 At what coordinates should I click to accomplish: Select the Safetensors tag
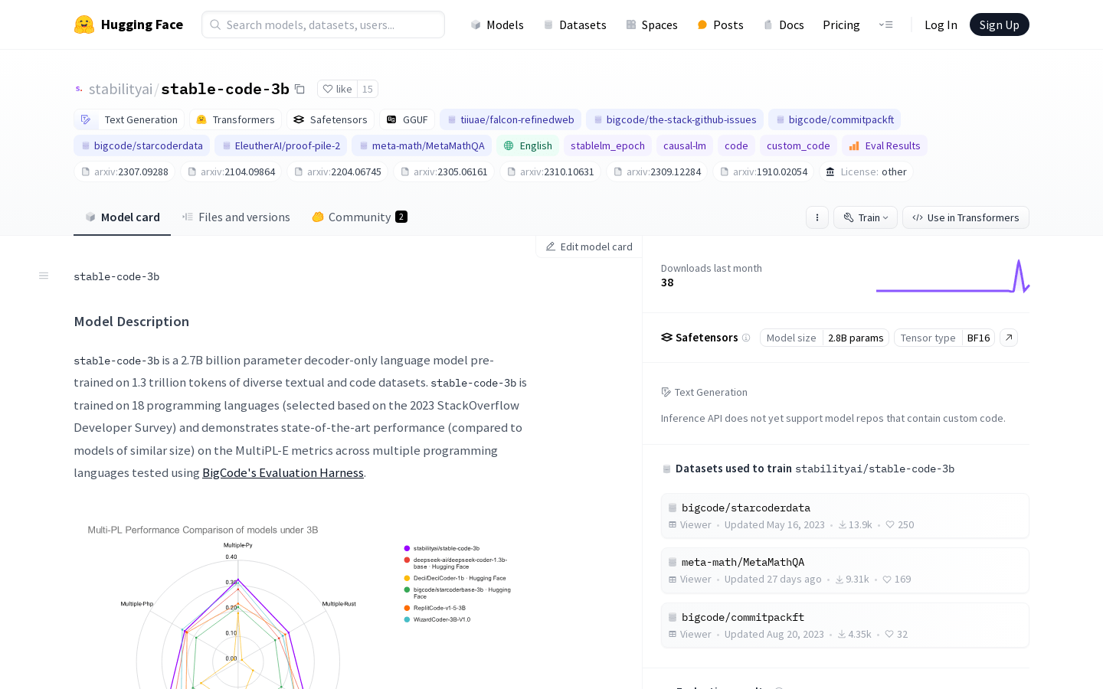tap(330, 119)
